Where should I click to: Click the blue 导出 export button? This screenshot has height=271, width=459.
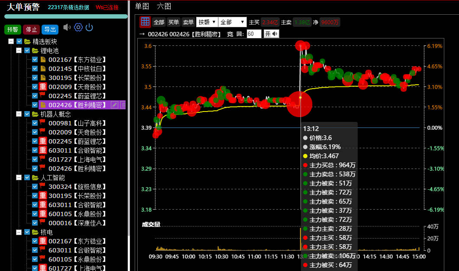pos(50,29)
